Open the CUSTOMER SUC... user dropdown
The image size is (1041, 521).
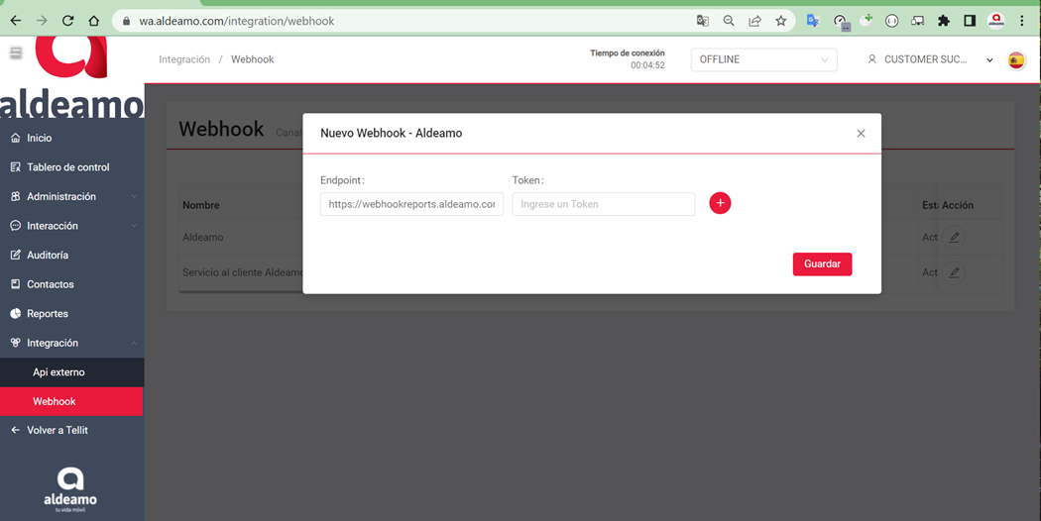(930, 59)
